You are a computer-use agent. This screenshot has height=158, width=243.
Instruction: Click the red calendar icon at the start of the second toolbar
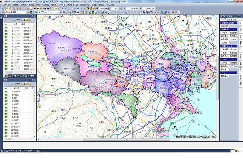[3, 12]
